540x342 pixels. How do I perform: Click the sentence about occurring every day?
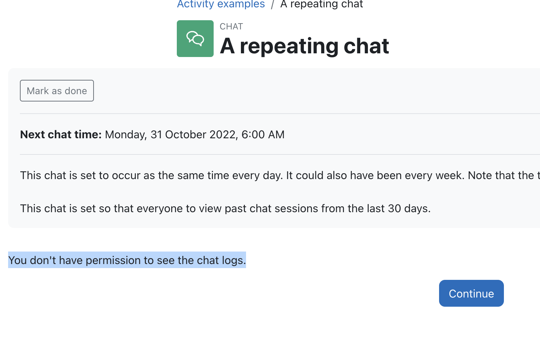(x=151, y=175)
